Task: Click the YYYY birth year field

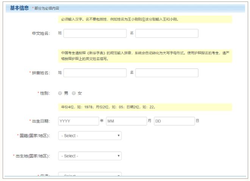Action: [79, 121]
